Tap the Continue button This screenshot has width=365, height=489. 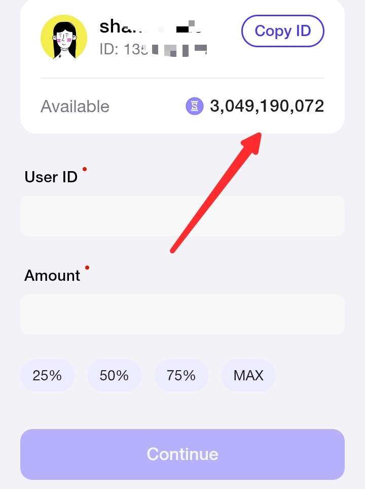(182, 454)
